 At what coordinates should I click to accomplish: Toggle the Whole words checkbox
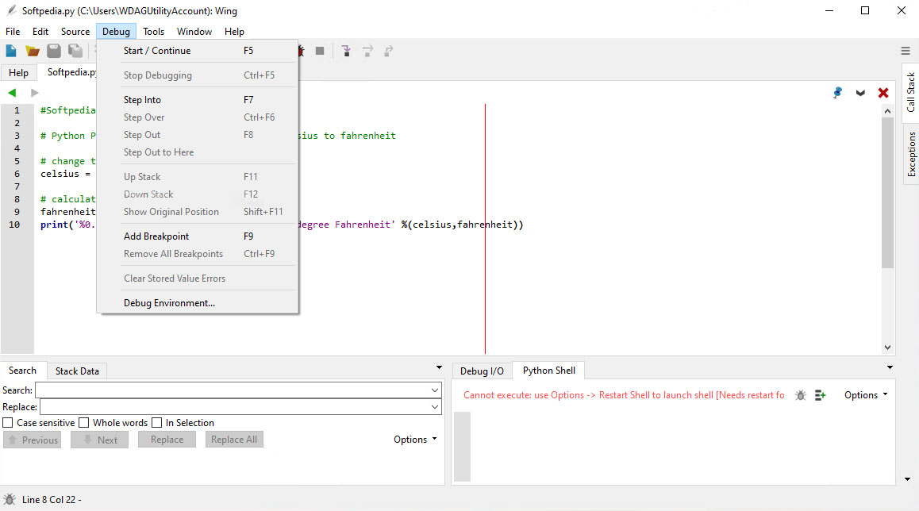[x=84, y=422]
